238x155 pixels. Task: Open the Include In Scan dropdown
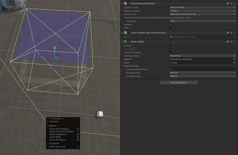pyautogui.click(x=202, y=7)
